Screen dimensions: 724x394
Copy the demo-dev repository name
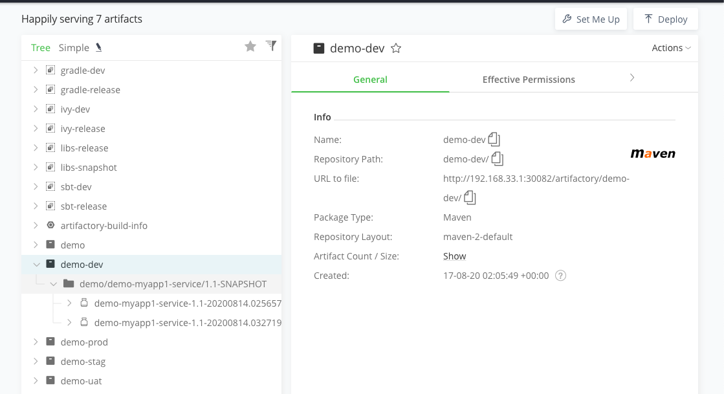click(x=494, y=139)
